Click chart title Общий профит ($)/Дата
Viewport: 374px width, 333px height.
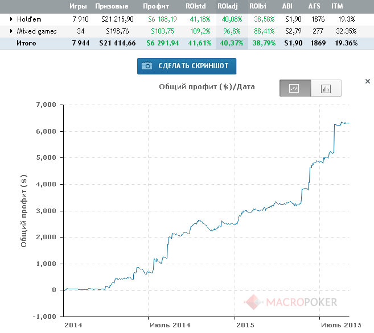(207, 87)
